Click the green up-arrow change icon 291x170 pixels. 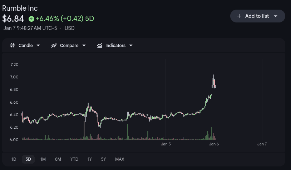tap(31, 19)
